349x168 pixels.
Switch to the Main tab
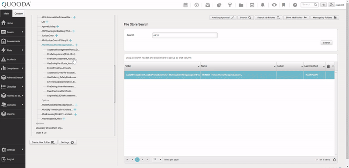pyautogui.click(x=6, y=14)
